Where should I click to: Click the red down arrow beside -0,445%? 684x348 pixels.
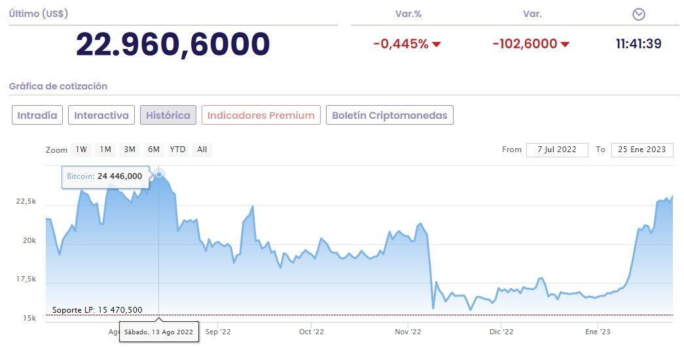point(437,44)
